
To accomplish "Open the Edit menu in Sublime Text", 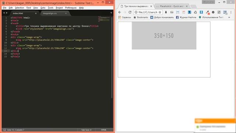I will pos(11,8).
